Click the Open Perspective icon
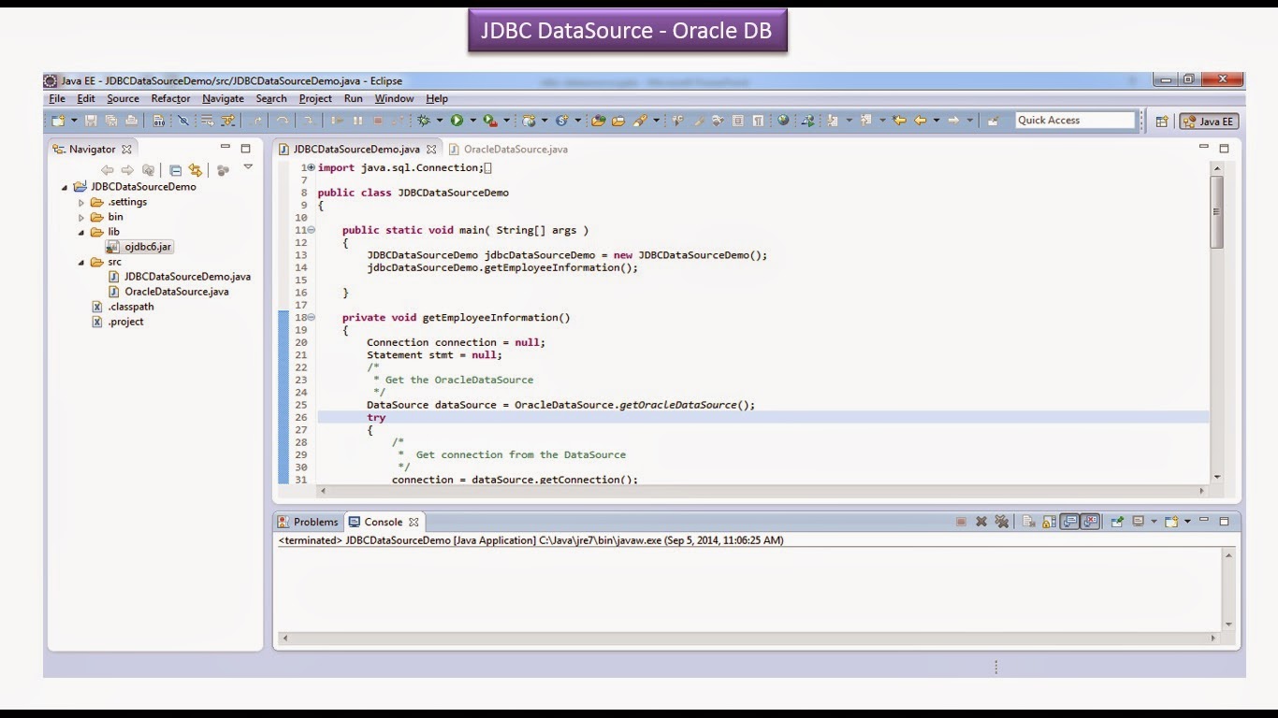 pyautogui.click(x=1161, y=121)
